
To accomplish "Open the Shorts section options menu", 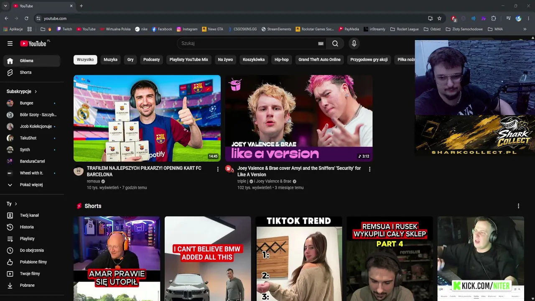I will coord(518,206).
